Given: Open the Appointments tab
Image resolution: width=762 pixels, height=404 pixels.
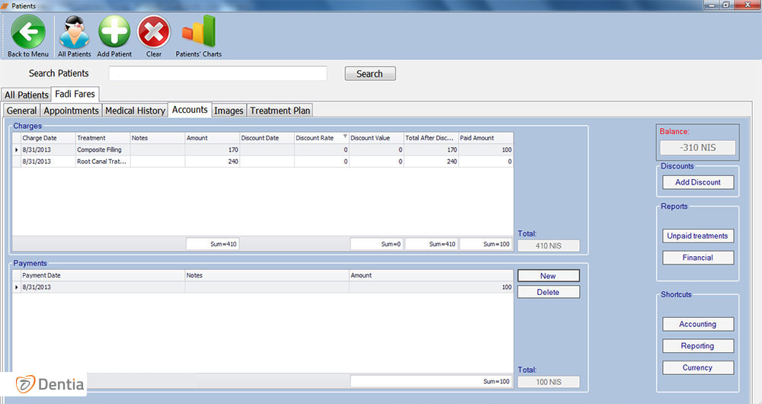Looking at the screenshot, I should pos(71,111).
